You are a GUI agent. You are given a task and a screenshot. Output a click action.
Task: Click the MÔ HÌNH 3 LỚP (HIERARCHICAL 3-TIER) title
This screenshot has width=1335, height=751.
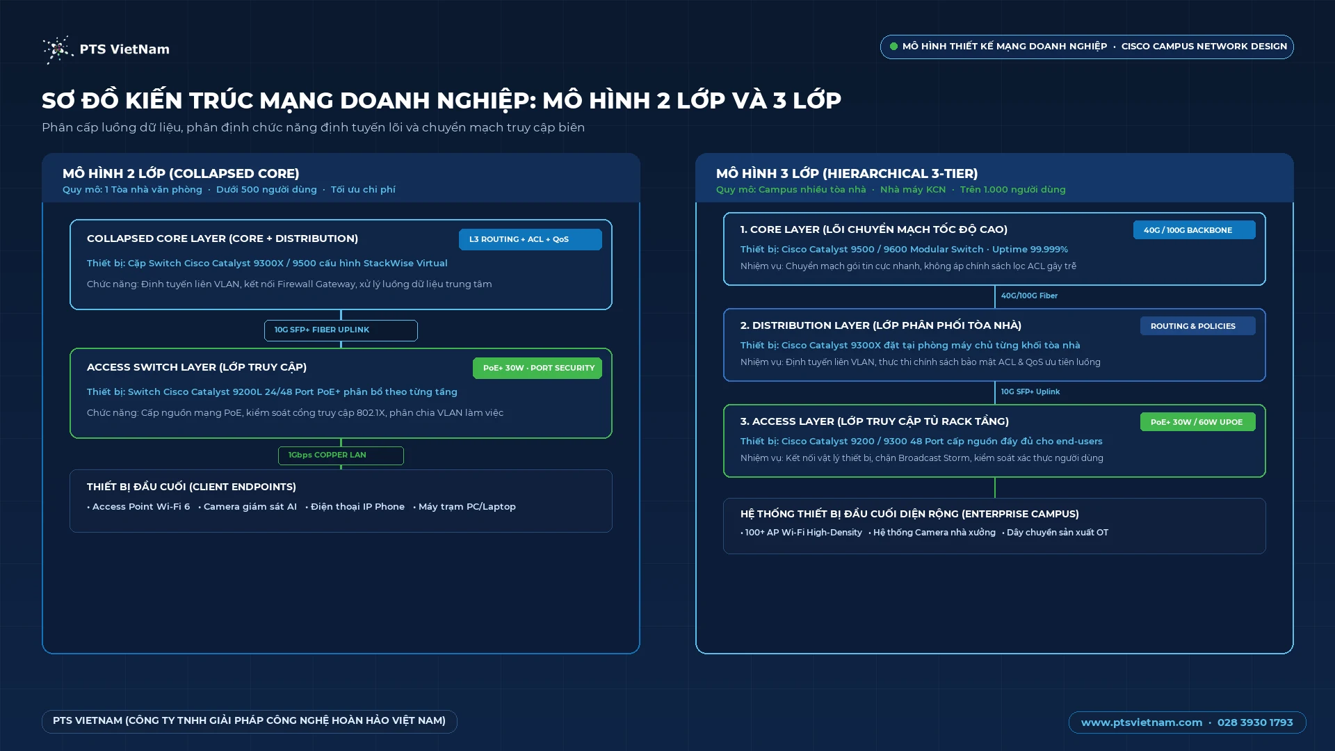(847, 174)
